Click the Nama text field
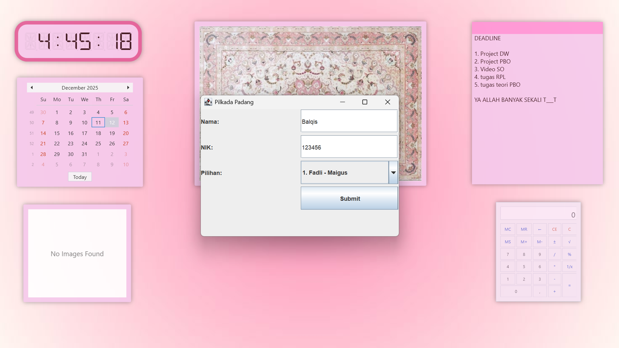Screen dimensions: 619x348 (x=349, y=121)
